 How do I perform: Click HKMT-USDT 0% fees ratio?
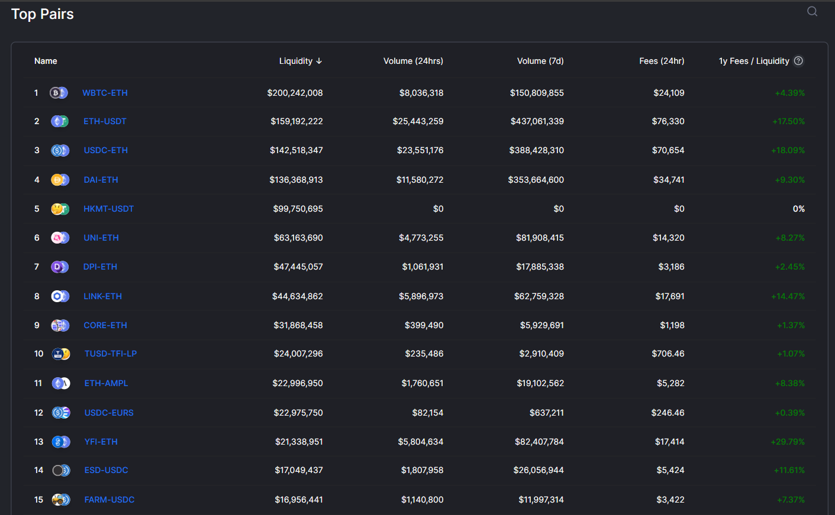[799, 209]
